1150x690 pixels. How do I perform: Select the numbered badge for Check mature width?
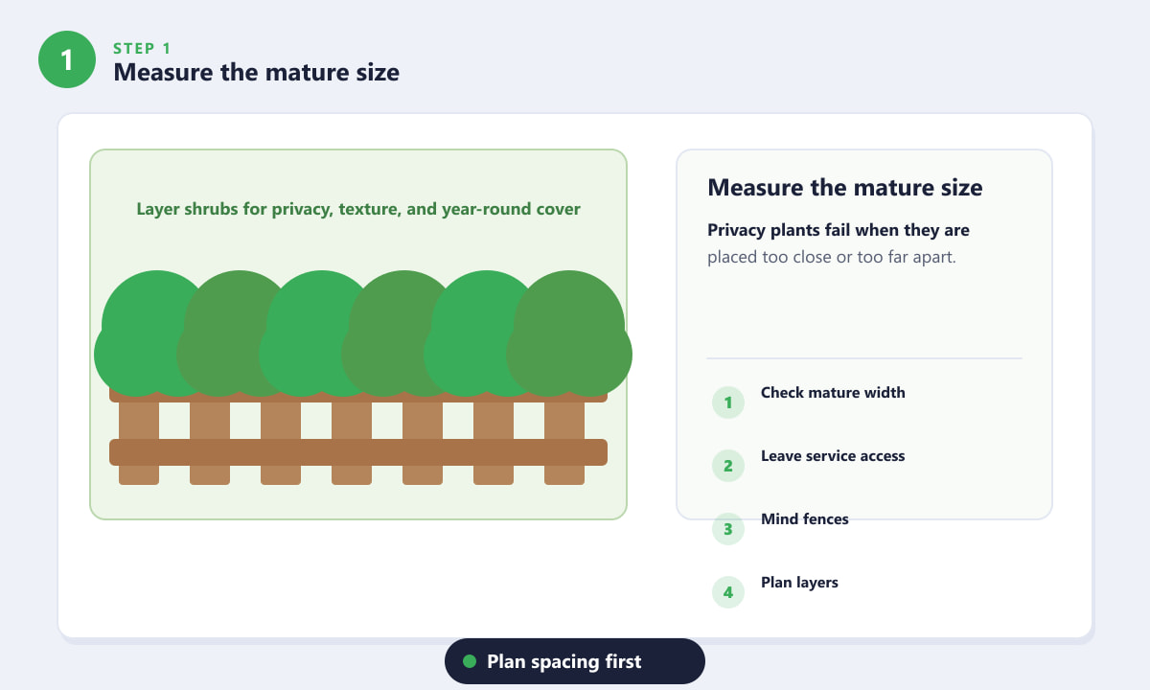728,402
